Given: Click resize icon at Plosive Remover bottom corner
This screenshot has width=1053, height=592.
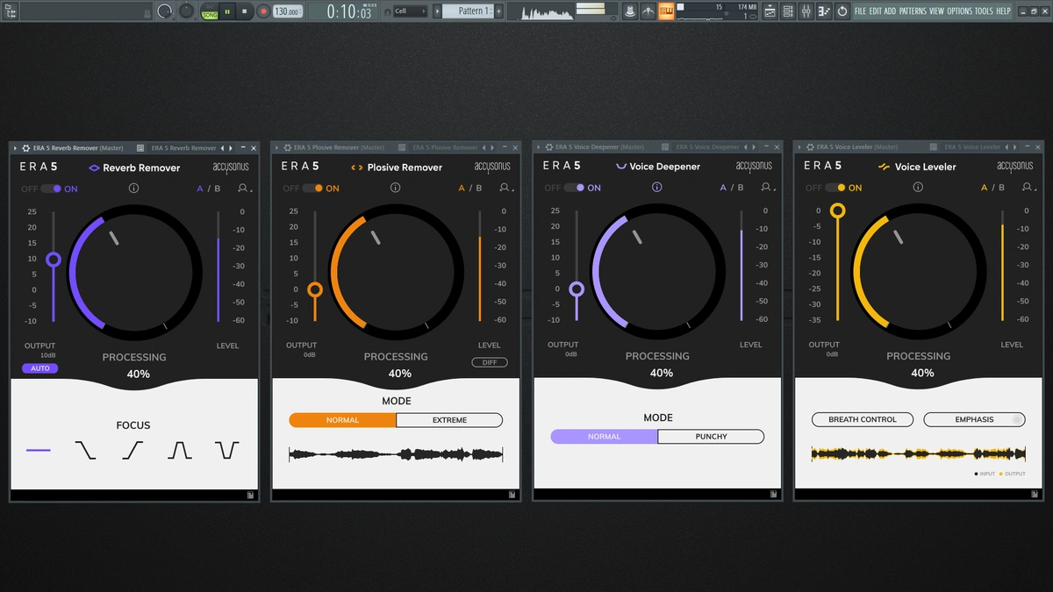Looking at the screenshot, I should point(512,495).
